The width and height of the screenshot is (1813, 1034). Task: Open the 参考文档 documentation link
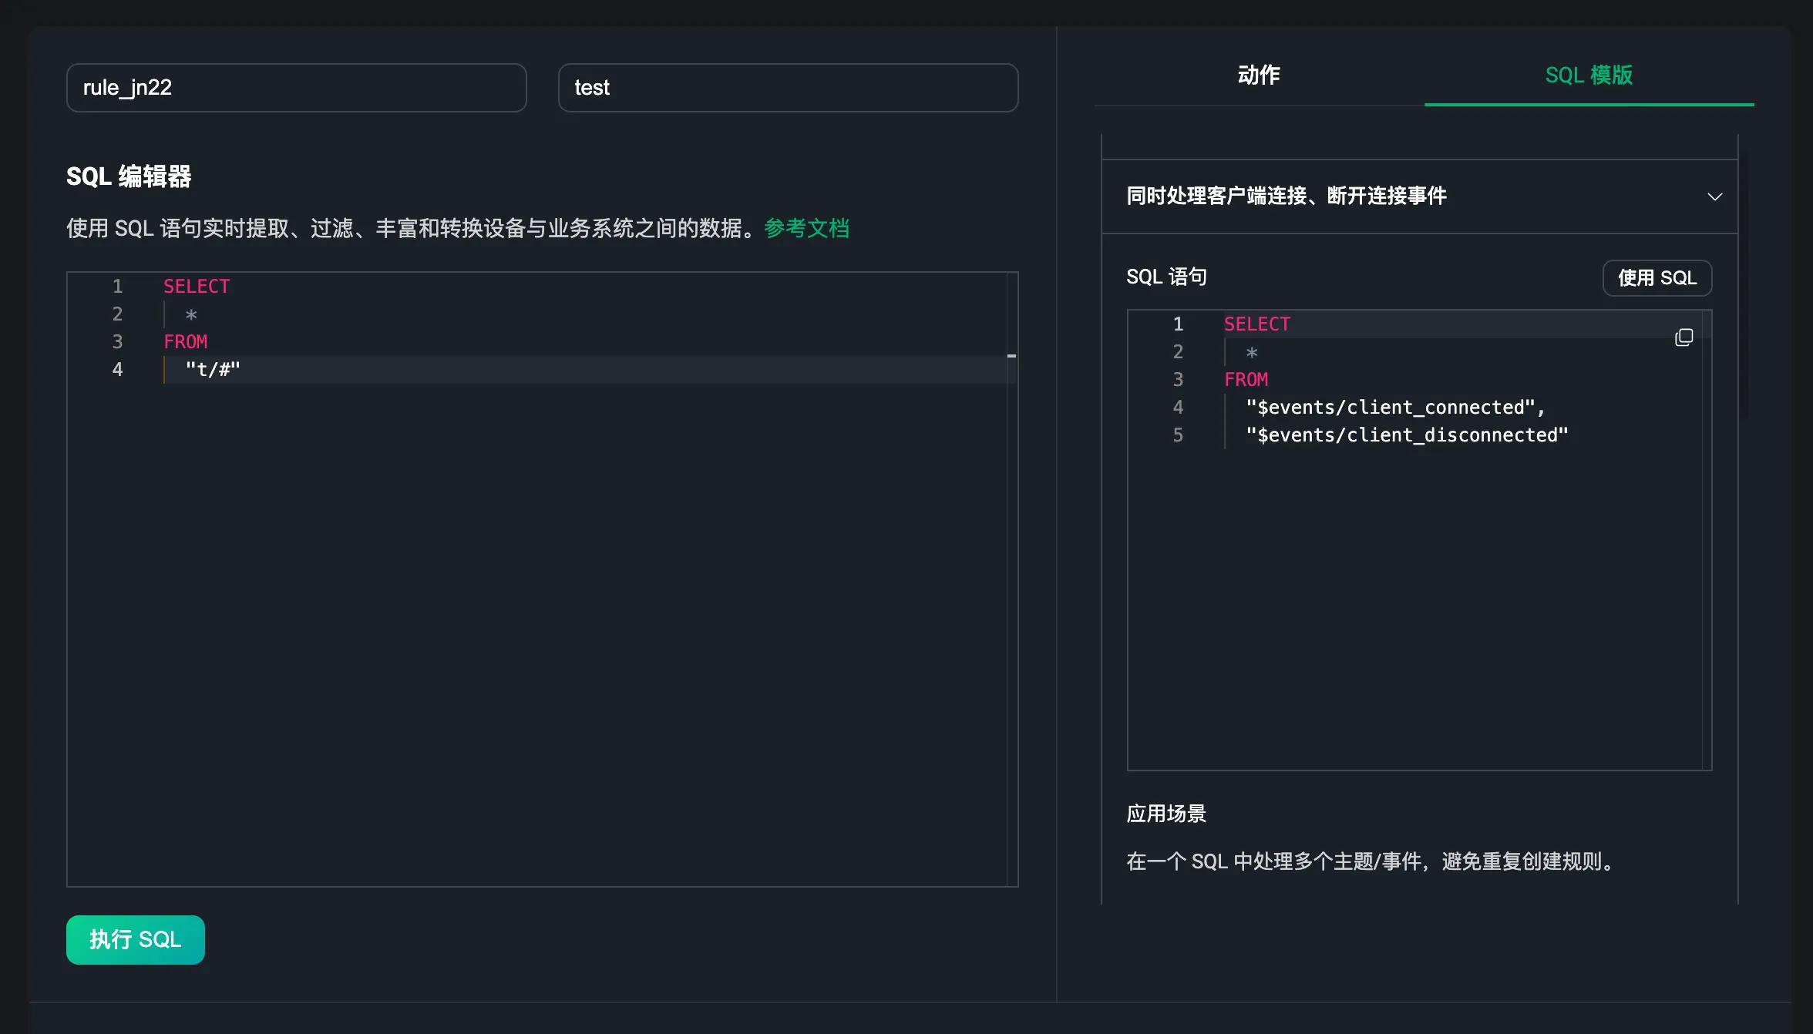point(806,228)
